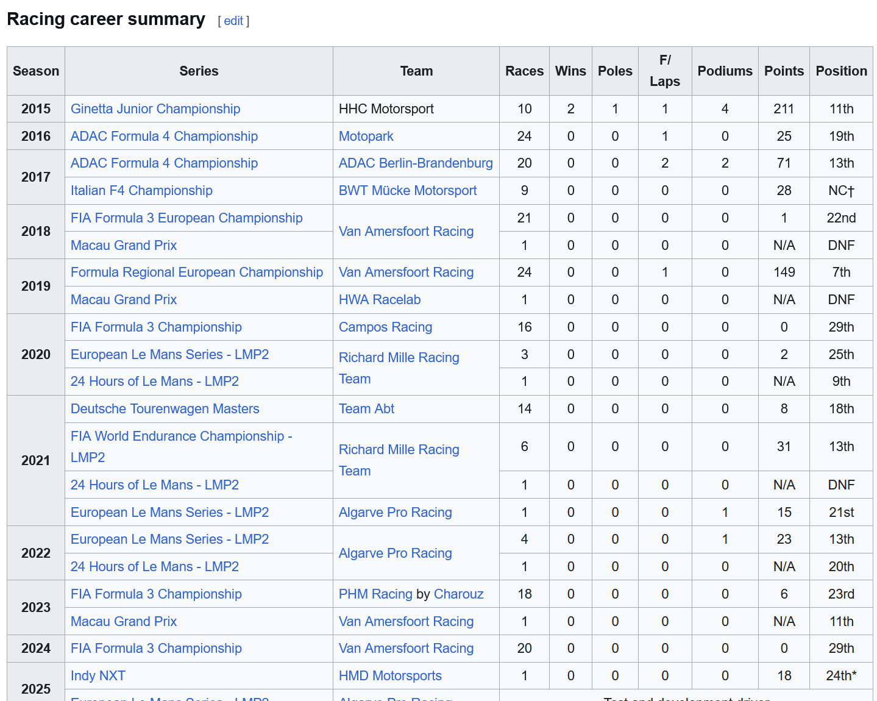Open HMD Motorsports link
877x701 pixels.
pos(390,675)
